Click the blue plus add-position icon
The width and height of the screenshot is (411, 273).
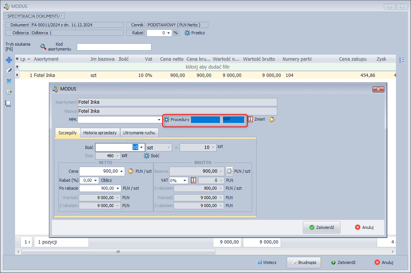[9, 60]
